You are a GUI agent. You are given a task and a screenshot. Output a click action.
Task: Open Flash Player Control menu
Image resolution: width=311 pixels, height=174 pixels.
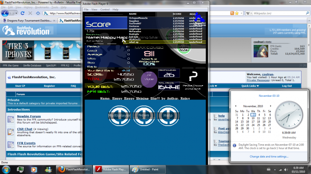pyautogui.click(x=105, y=10)
